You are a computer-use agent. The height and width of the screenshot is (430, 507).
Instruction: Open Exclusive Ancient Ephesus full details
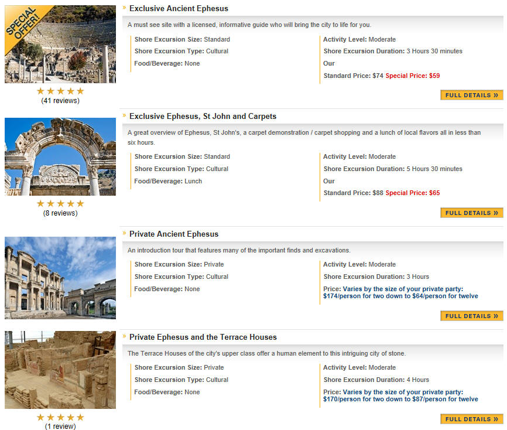[x=472, y=95]
